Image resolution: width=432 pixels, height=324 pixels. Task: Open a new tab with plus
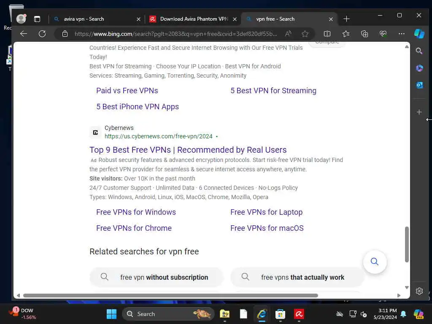coord(347,19)
